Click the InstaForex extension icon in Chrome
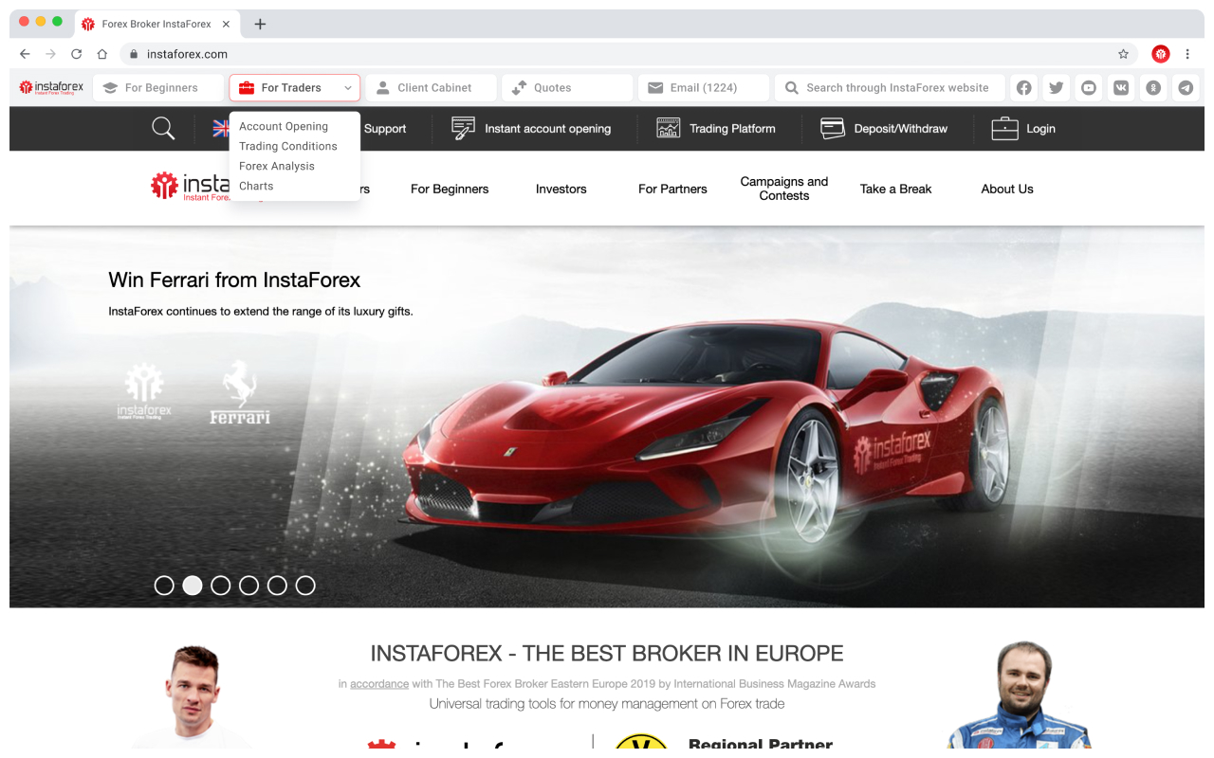Viewport: 1214px width, 758px height. point(1161,54)
